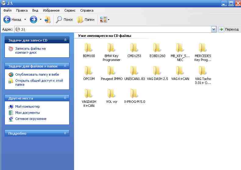This screenshot has height=170, width=241.
Task: Open the Избранное menu
Action: pos(51,10)
